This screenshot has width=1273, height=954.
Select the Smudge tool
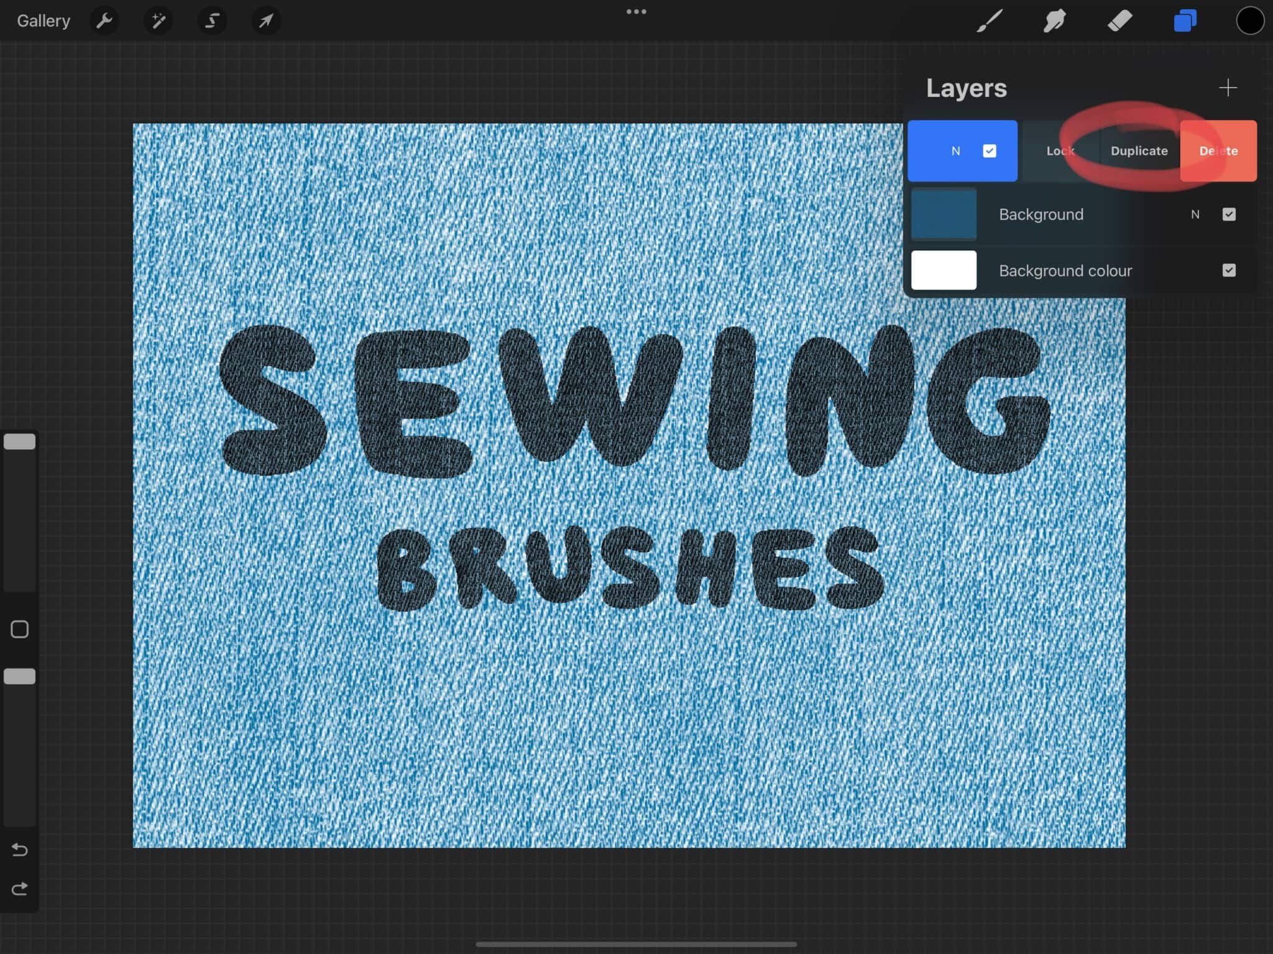click(1055, 21)
